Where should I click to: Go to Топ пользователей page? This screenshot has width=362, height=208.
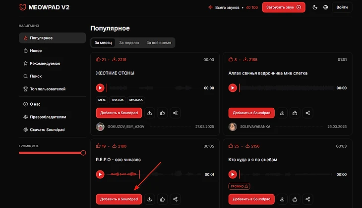coord(48,89)
